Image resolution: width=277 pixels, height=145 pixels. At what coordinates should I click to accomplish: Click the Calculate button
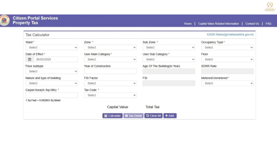coord(112,116)
